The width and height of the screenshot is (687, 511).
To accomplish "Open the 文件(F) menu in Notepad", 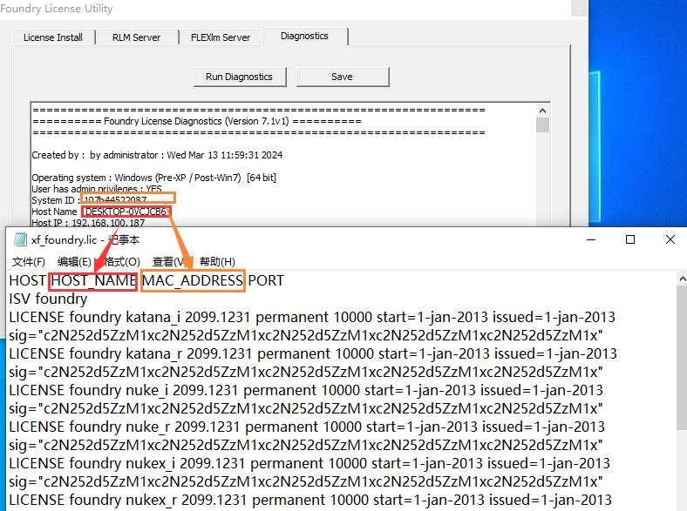I will click(x=29, y=261).
